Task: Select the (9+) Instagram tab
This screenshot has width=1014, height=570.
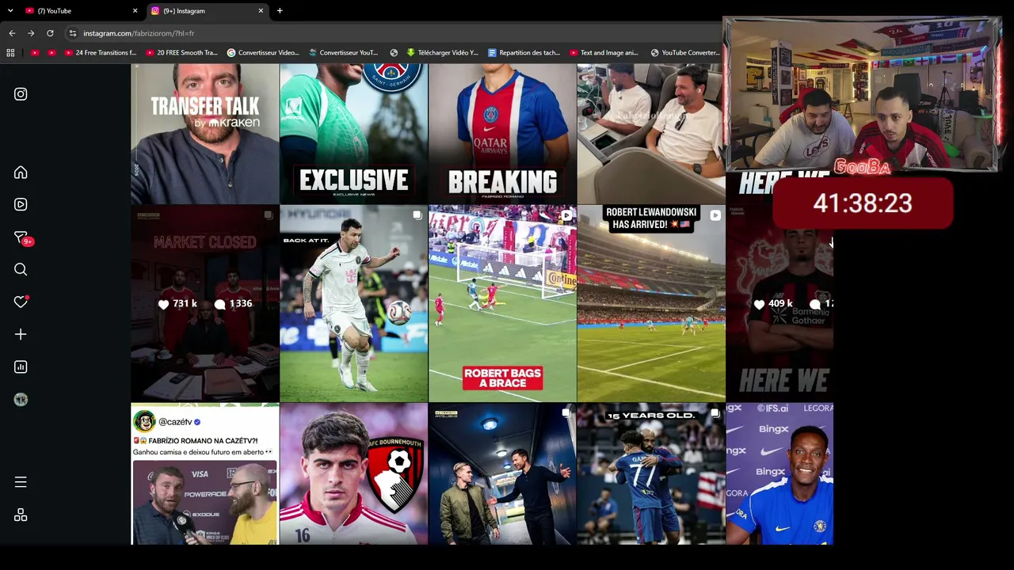Action: click(206, 11)
